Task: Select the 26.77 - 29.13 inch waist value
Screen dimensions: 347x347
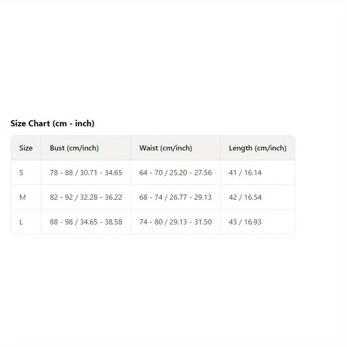Action: point(191,197)
